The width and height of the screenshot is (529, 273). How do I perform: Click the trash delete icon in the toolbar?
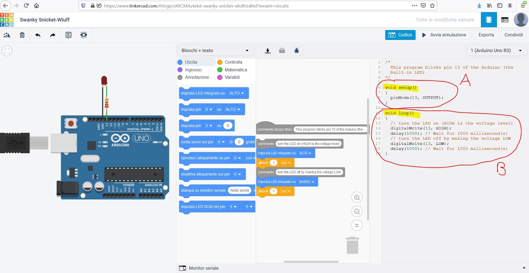point(22,35)
